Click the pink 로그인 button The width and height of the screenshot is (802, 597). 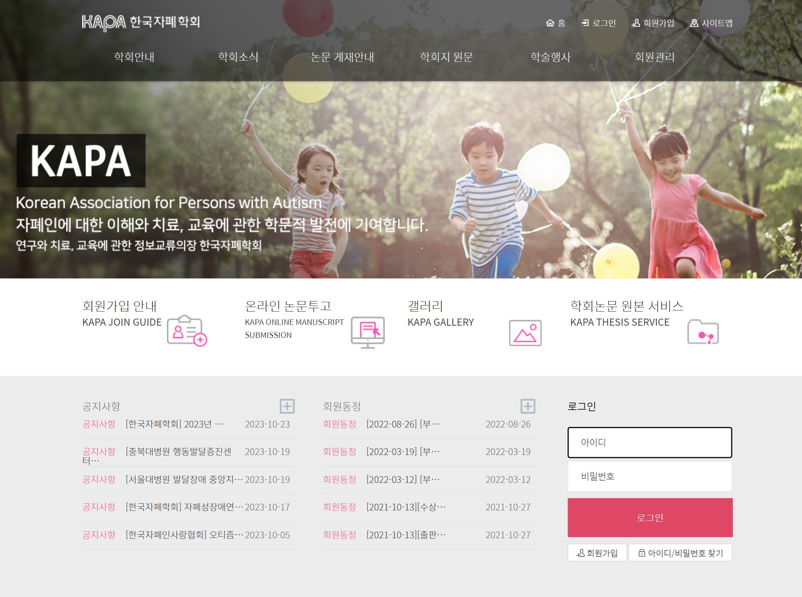(x=650, y=517)
